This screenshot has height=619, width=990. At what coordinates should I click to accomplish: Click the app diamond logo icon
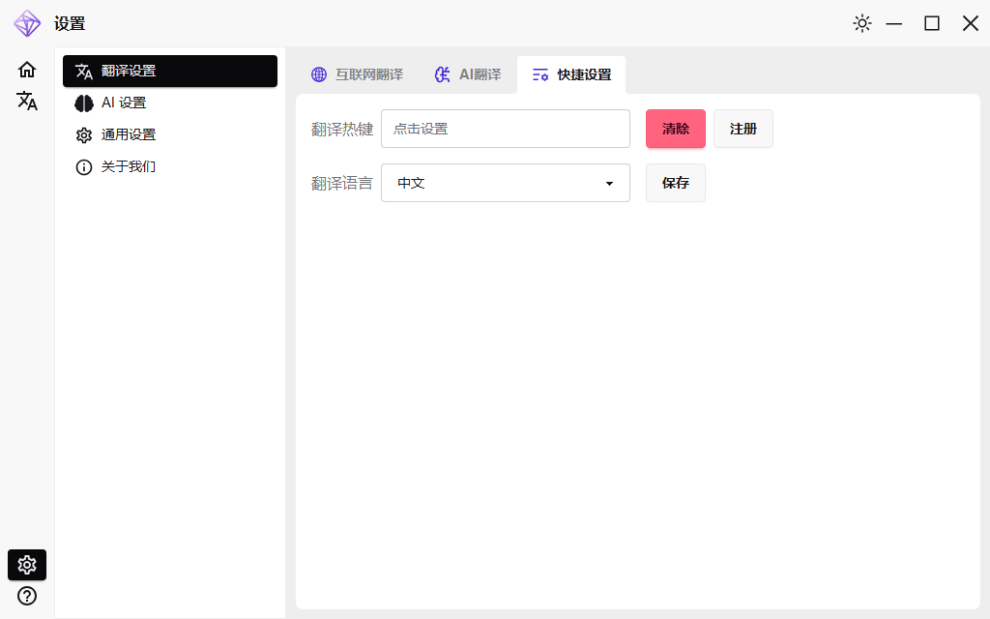click(x=27, y=23)
